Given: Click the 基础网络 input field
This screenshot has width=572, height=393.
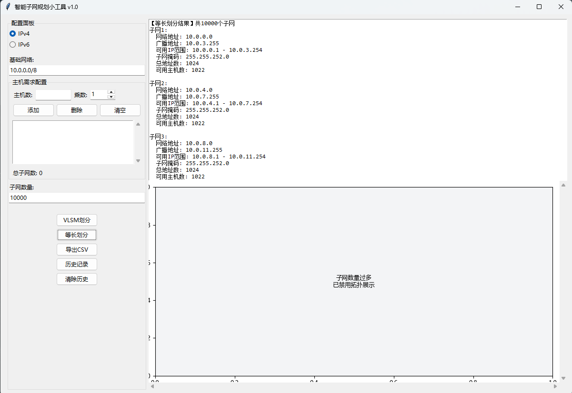Looking at the screenshot, I should click(x=77, y=70).
